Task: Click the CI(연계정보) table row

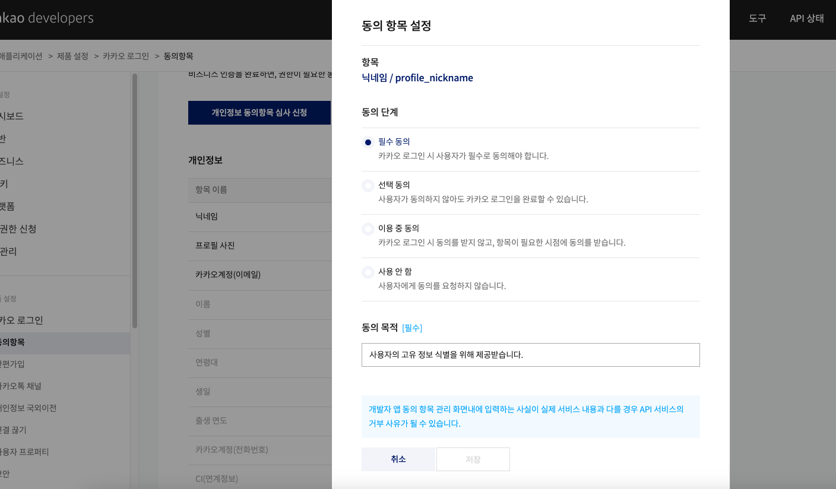Action: (x=260, y=478)
